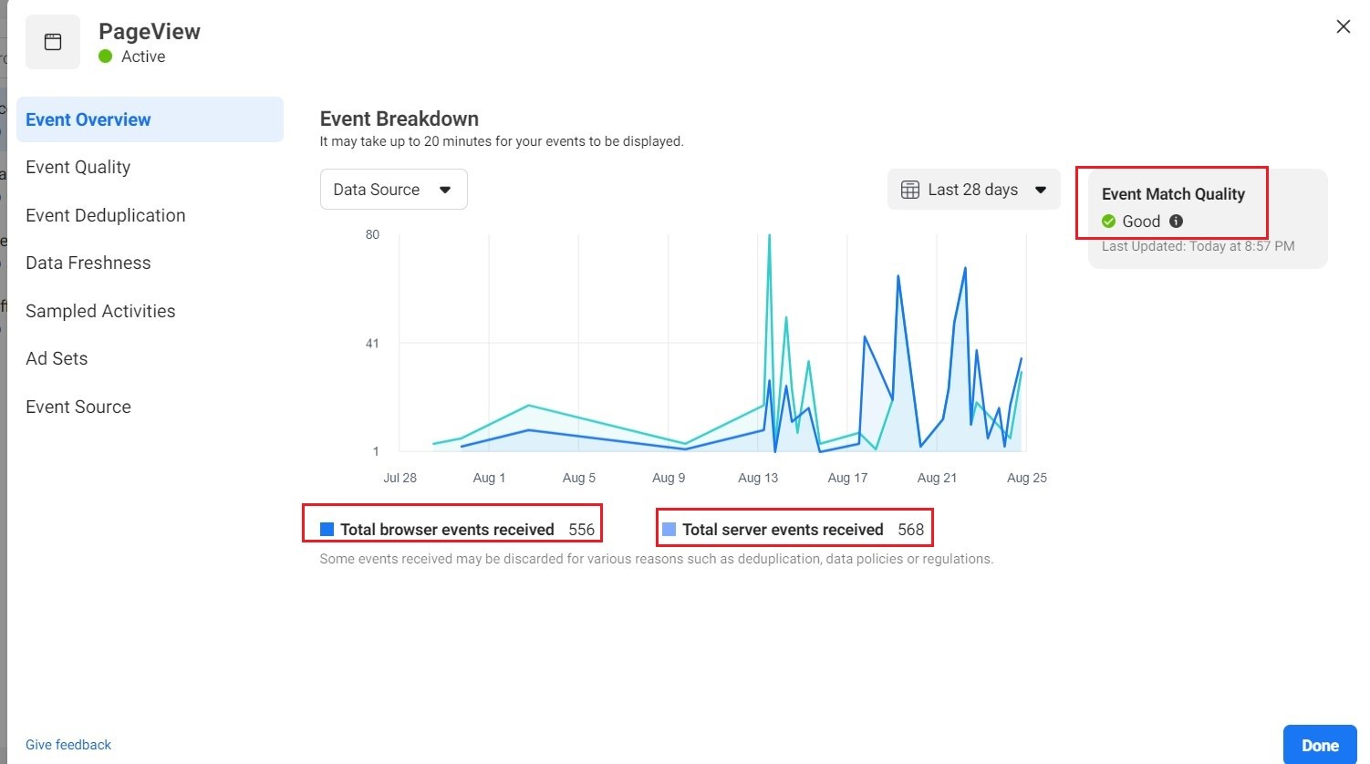
Task: Go to Event Deduplication
Action: pos(106,215)
